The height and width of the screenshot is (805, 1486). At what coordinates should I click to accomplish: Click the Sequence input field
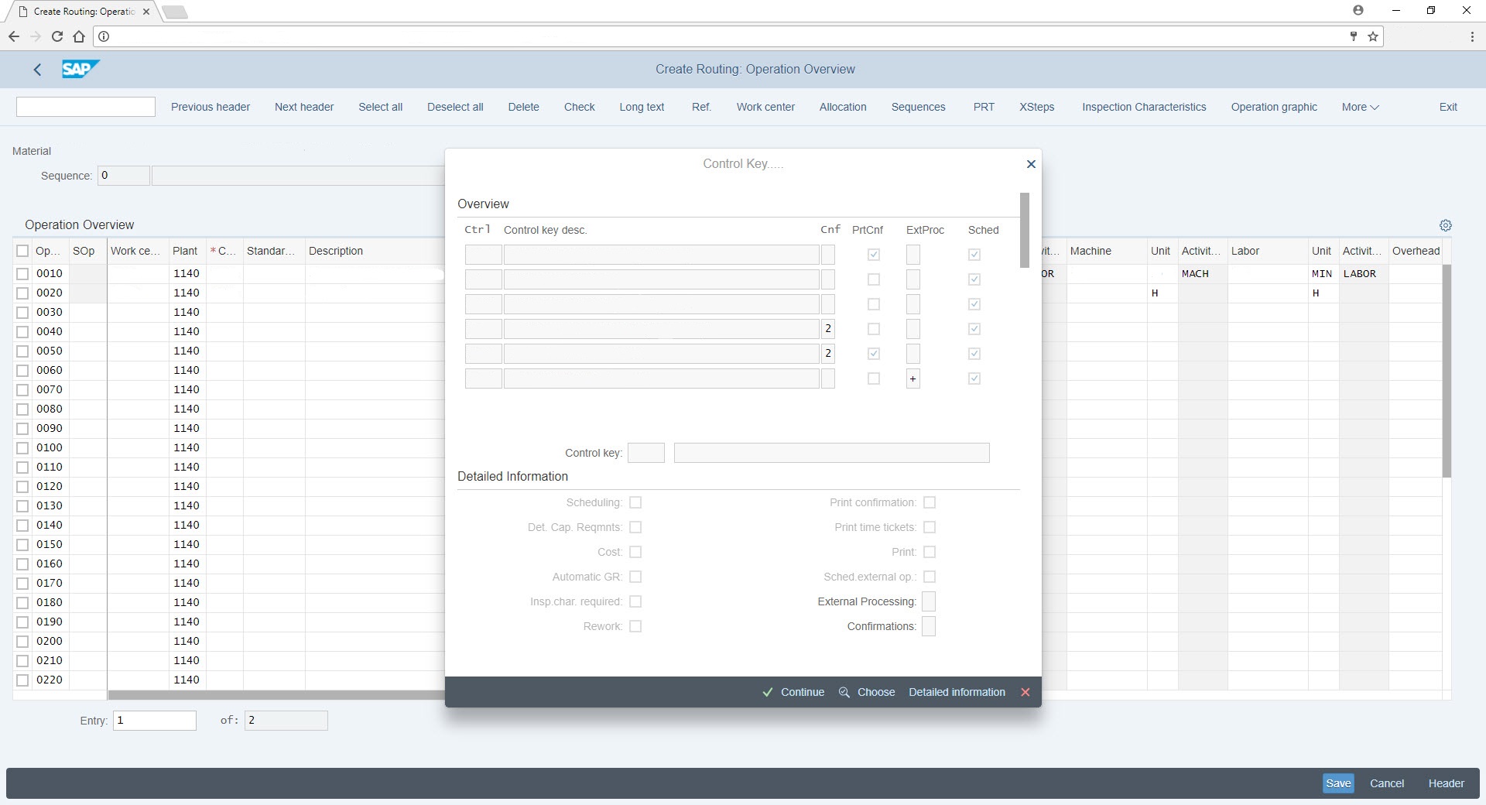(x=124, y=176)
